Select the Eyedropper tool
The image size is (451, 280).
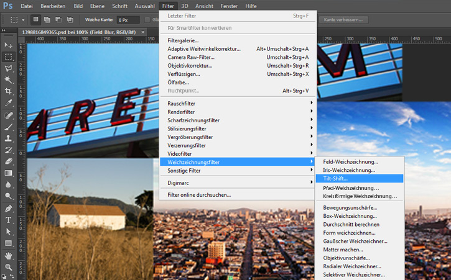(9, 104)
